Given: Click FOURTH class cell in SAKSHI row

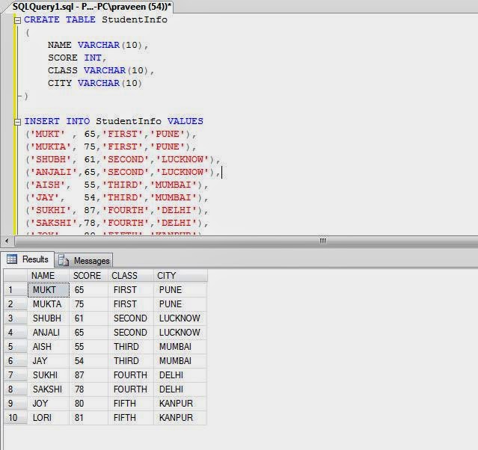Looking at the screenshot, I should (131, 389).
